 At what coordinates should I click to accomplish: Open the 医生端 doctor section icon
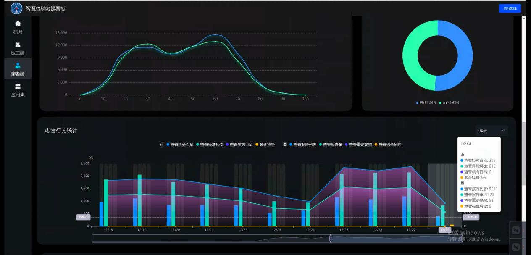pyautogui.click(x=18, y=45)
